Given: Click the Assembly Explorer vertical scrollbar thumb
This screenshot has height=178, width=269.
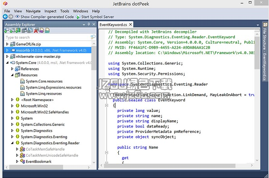Looking at the screenshot, I should click(94, 58).
